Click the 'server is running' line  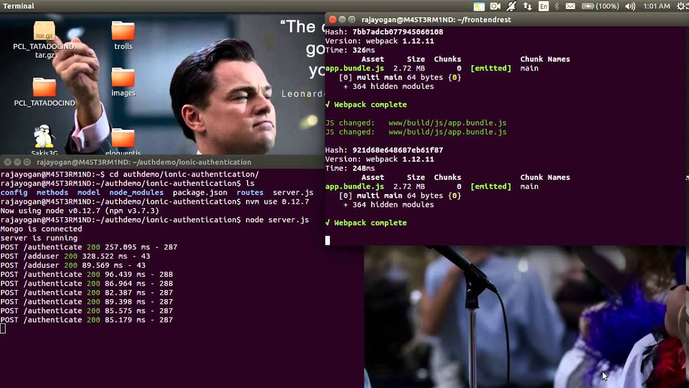[x=39, y=238]
